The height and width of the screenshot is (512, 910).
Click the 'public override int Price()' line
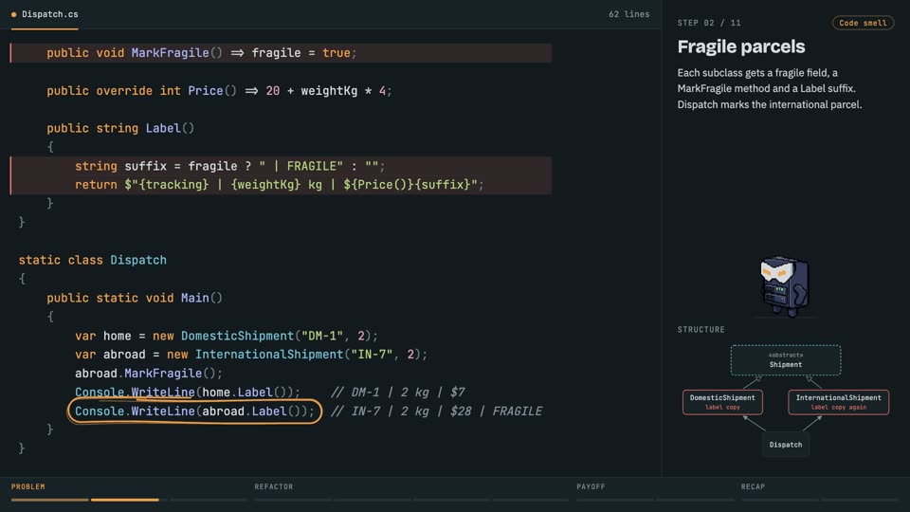(219, 91)
